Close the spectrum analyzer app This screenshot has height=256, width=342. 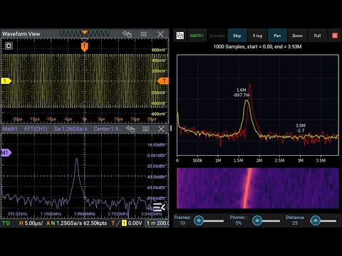point(335,36)
